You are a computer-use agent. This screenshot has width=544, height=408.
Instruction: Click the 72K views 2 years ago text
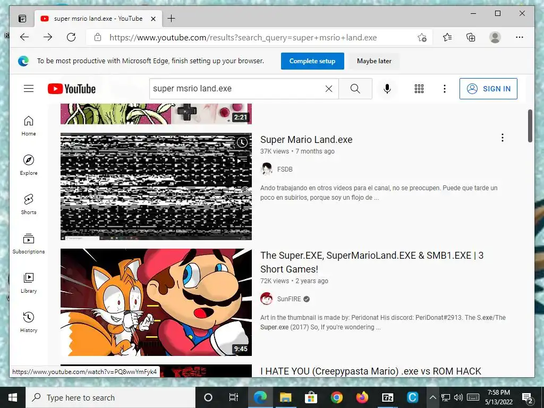[x=294, y=281]
